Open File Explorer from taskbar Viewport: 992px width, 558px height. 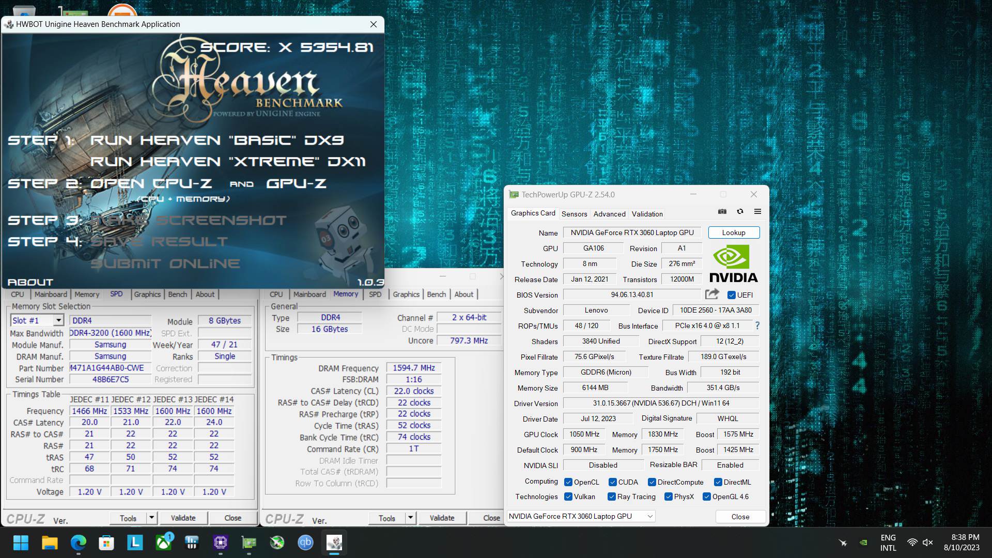tap(50, 542)
